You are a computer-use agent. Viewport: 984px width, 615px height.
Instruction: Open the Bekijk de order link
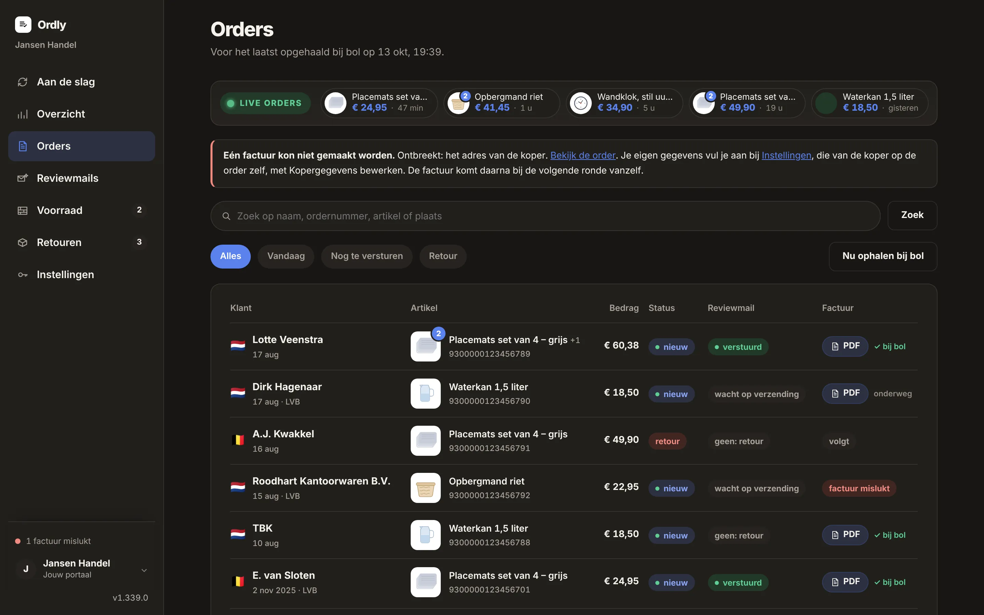pyautogui.click(x=583, y=155)
